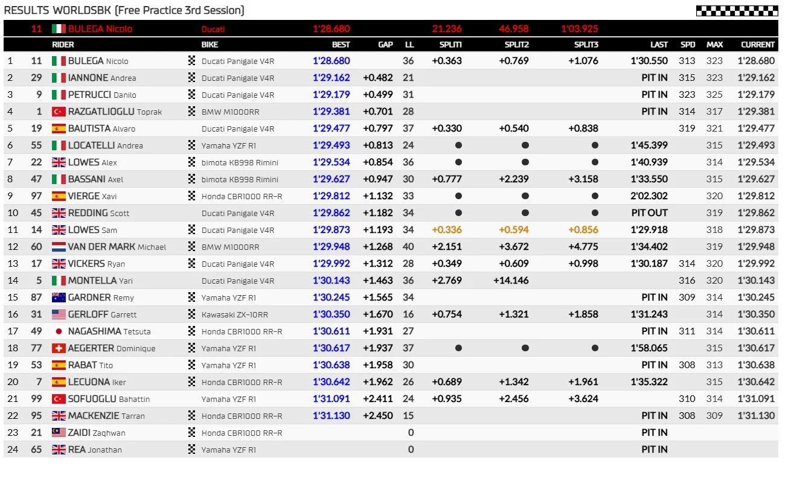Click the checkered flag in PETRUCCI's row

pos(192,94)
